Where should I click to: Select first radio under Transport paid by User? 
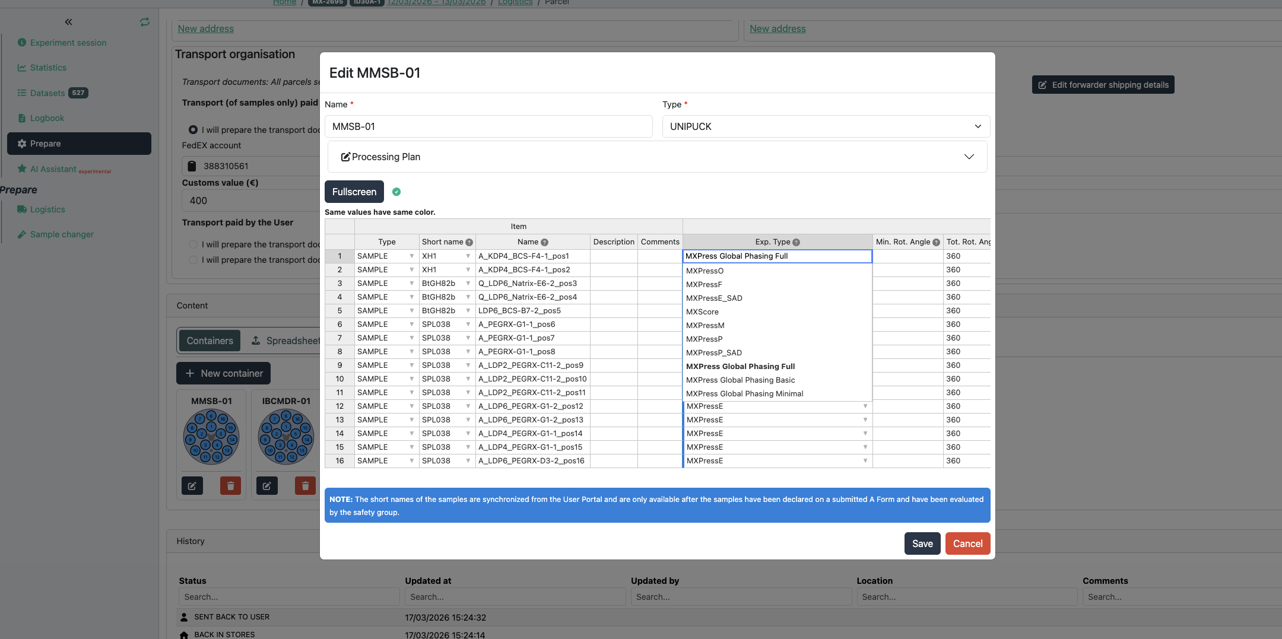point(192,244)
